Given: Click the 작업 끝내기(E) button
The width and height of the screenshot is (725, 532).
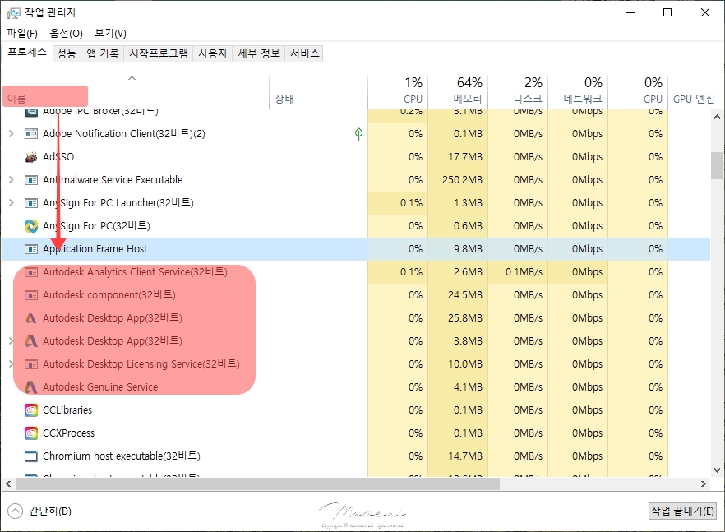Looking at the screenshot, I should [x=682, y=511].
